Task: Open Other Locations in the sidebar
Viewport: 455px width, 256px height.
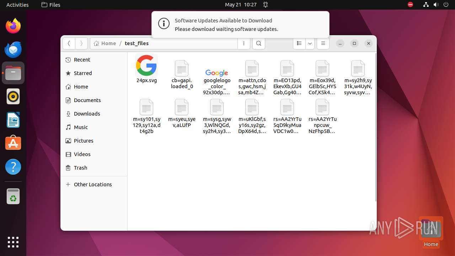Action: 94,185
